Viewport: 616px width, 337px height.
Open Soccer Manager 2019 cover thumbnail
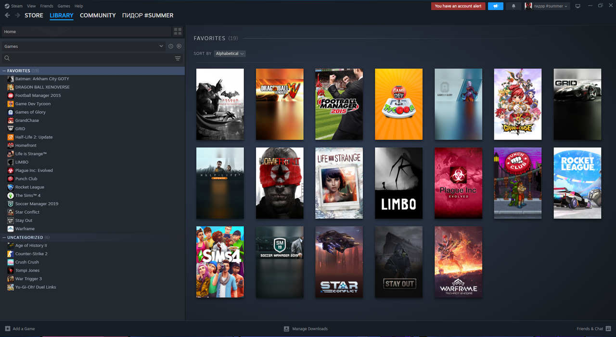pos(280,262)
